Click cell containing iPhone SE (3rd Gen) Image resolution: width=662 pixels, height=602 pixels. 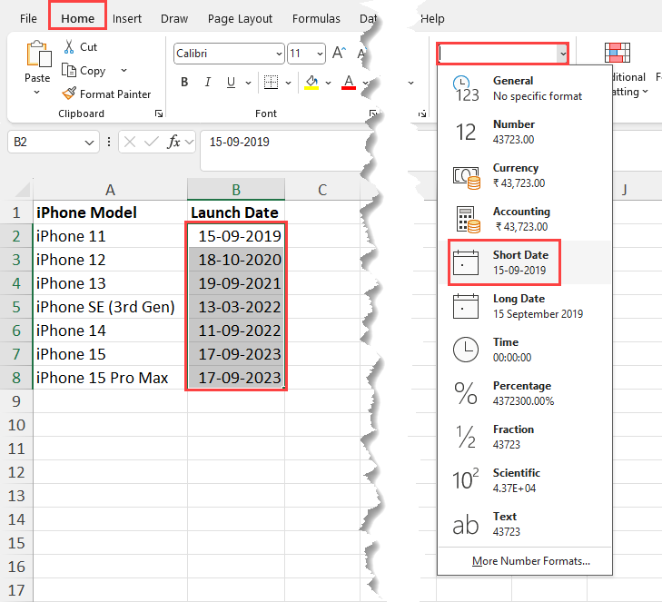tap(110, 307)
